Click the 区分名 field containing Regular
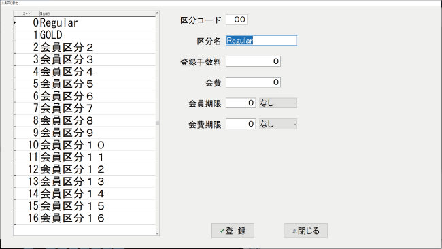Image resolution: width=442 pixels, height=249 pixels. [261, 41]
